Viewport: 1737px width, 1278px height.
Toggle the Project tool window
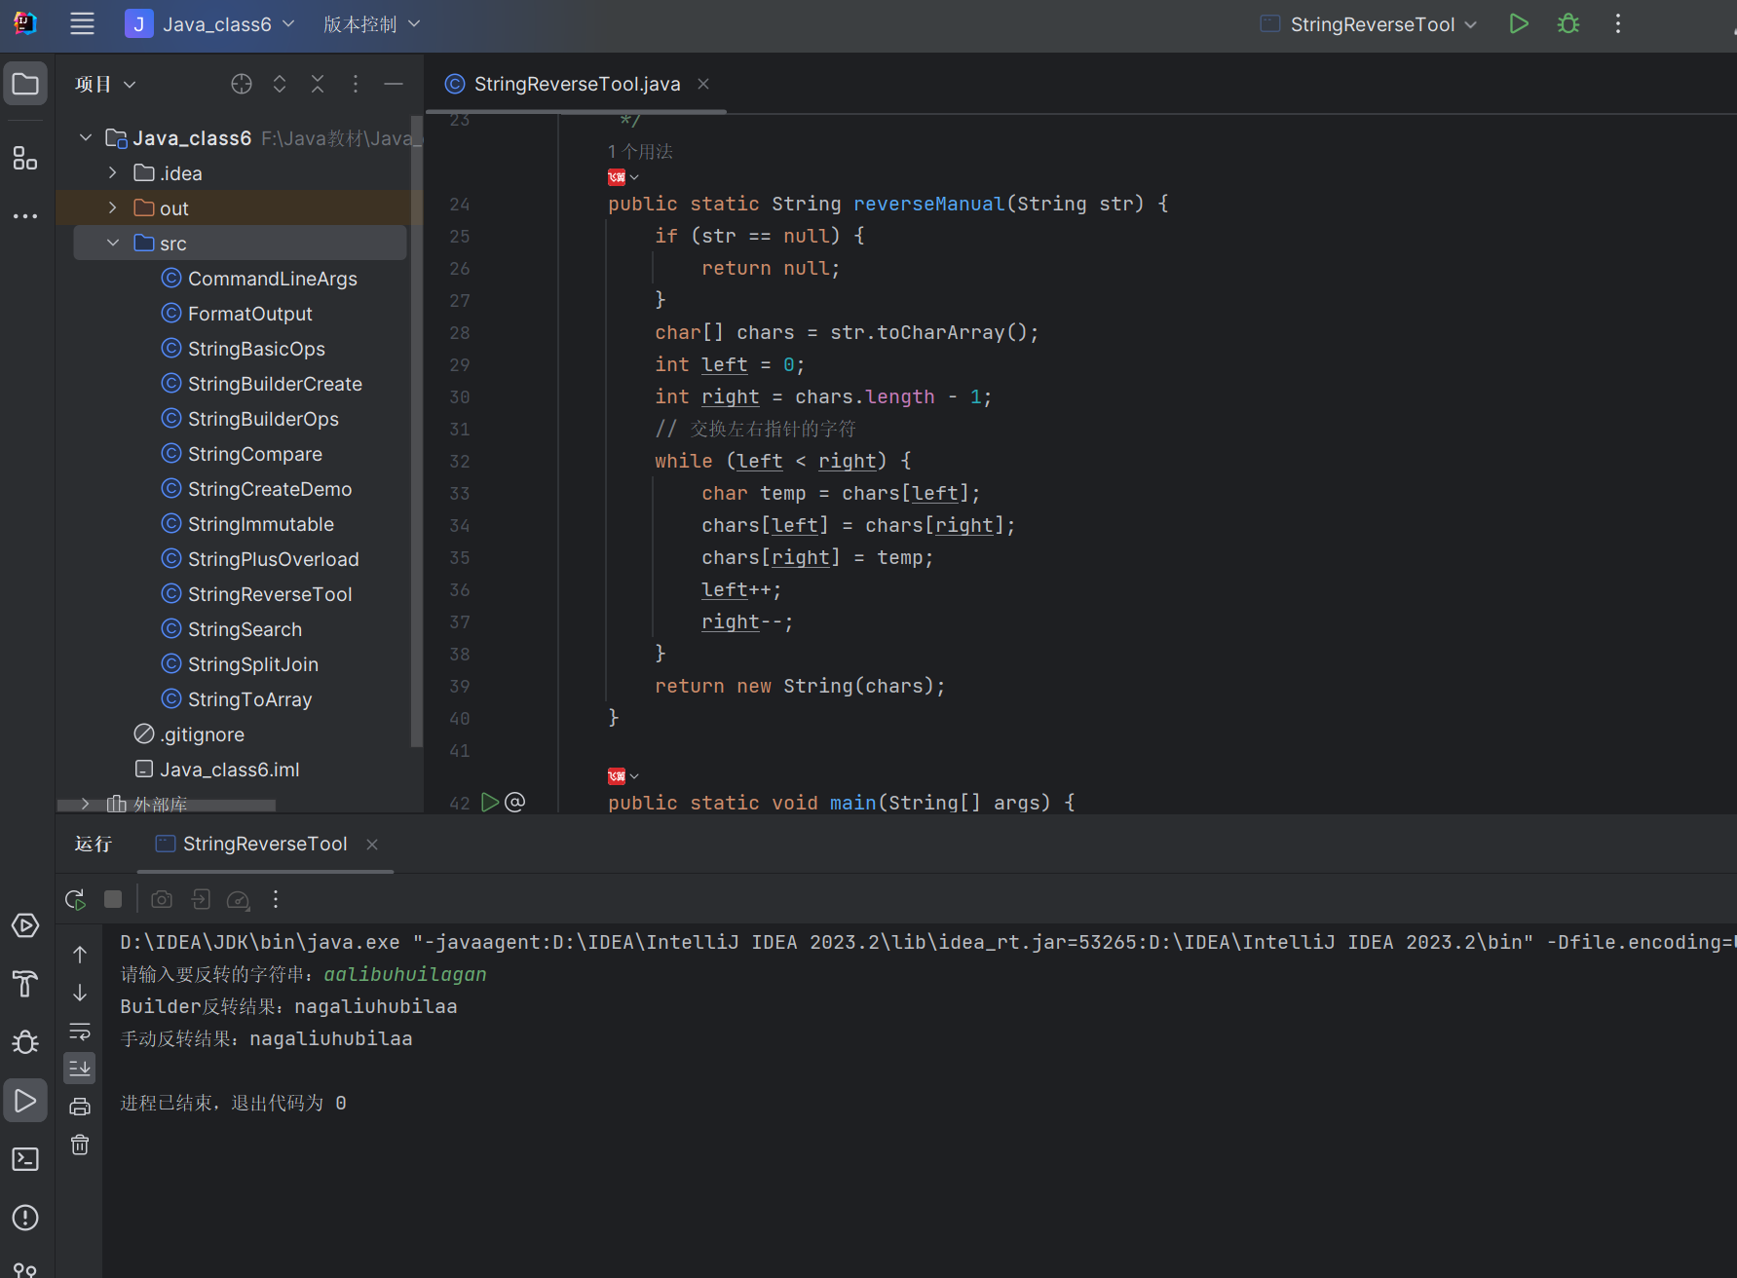pos(25,85)
